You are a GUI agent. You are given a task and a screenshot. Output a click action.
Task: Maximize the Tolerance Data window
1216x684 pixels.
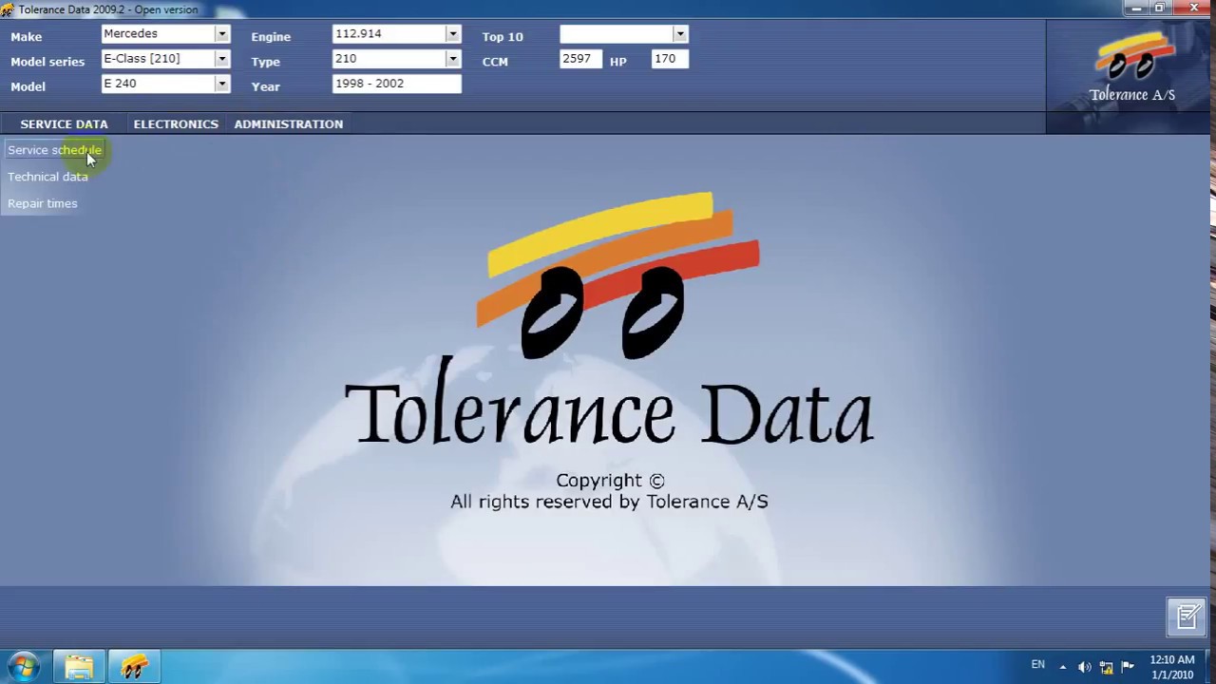click(1160, 8)
